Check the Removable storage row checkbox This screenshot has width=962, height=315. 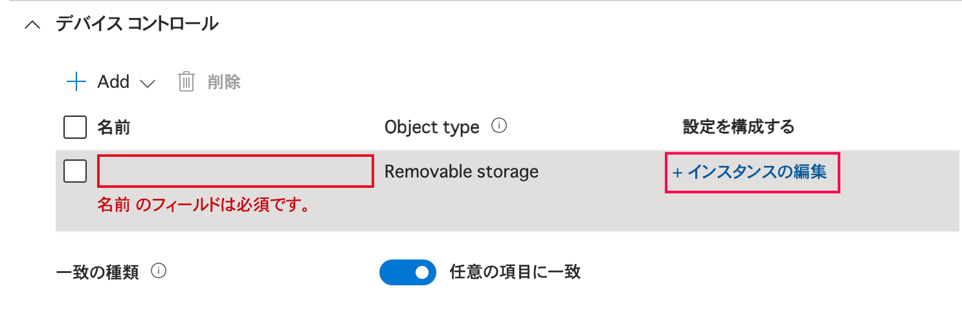tap(75, 172)
